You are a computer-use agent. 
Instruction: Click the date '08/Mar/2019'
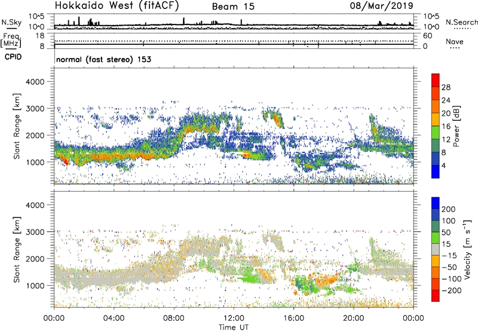pyautogui.click(x=381, y=6)
